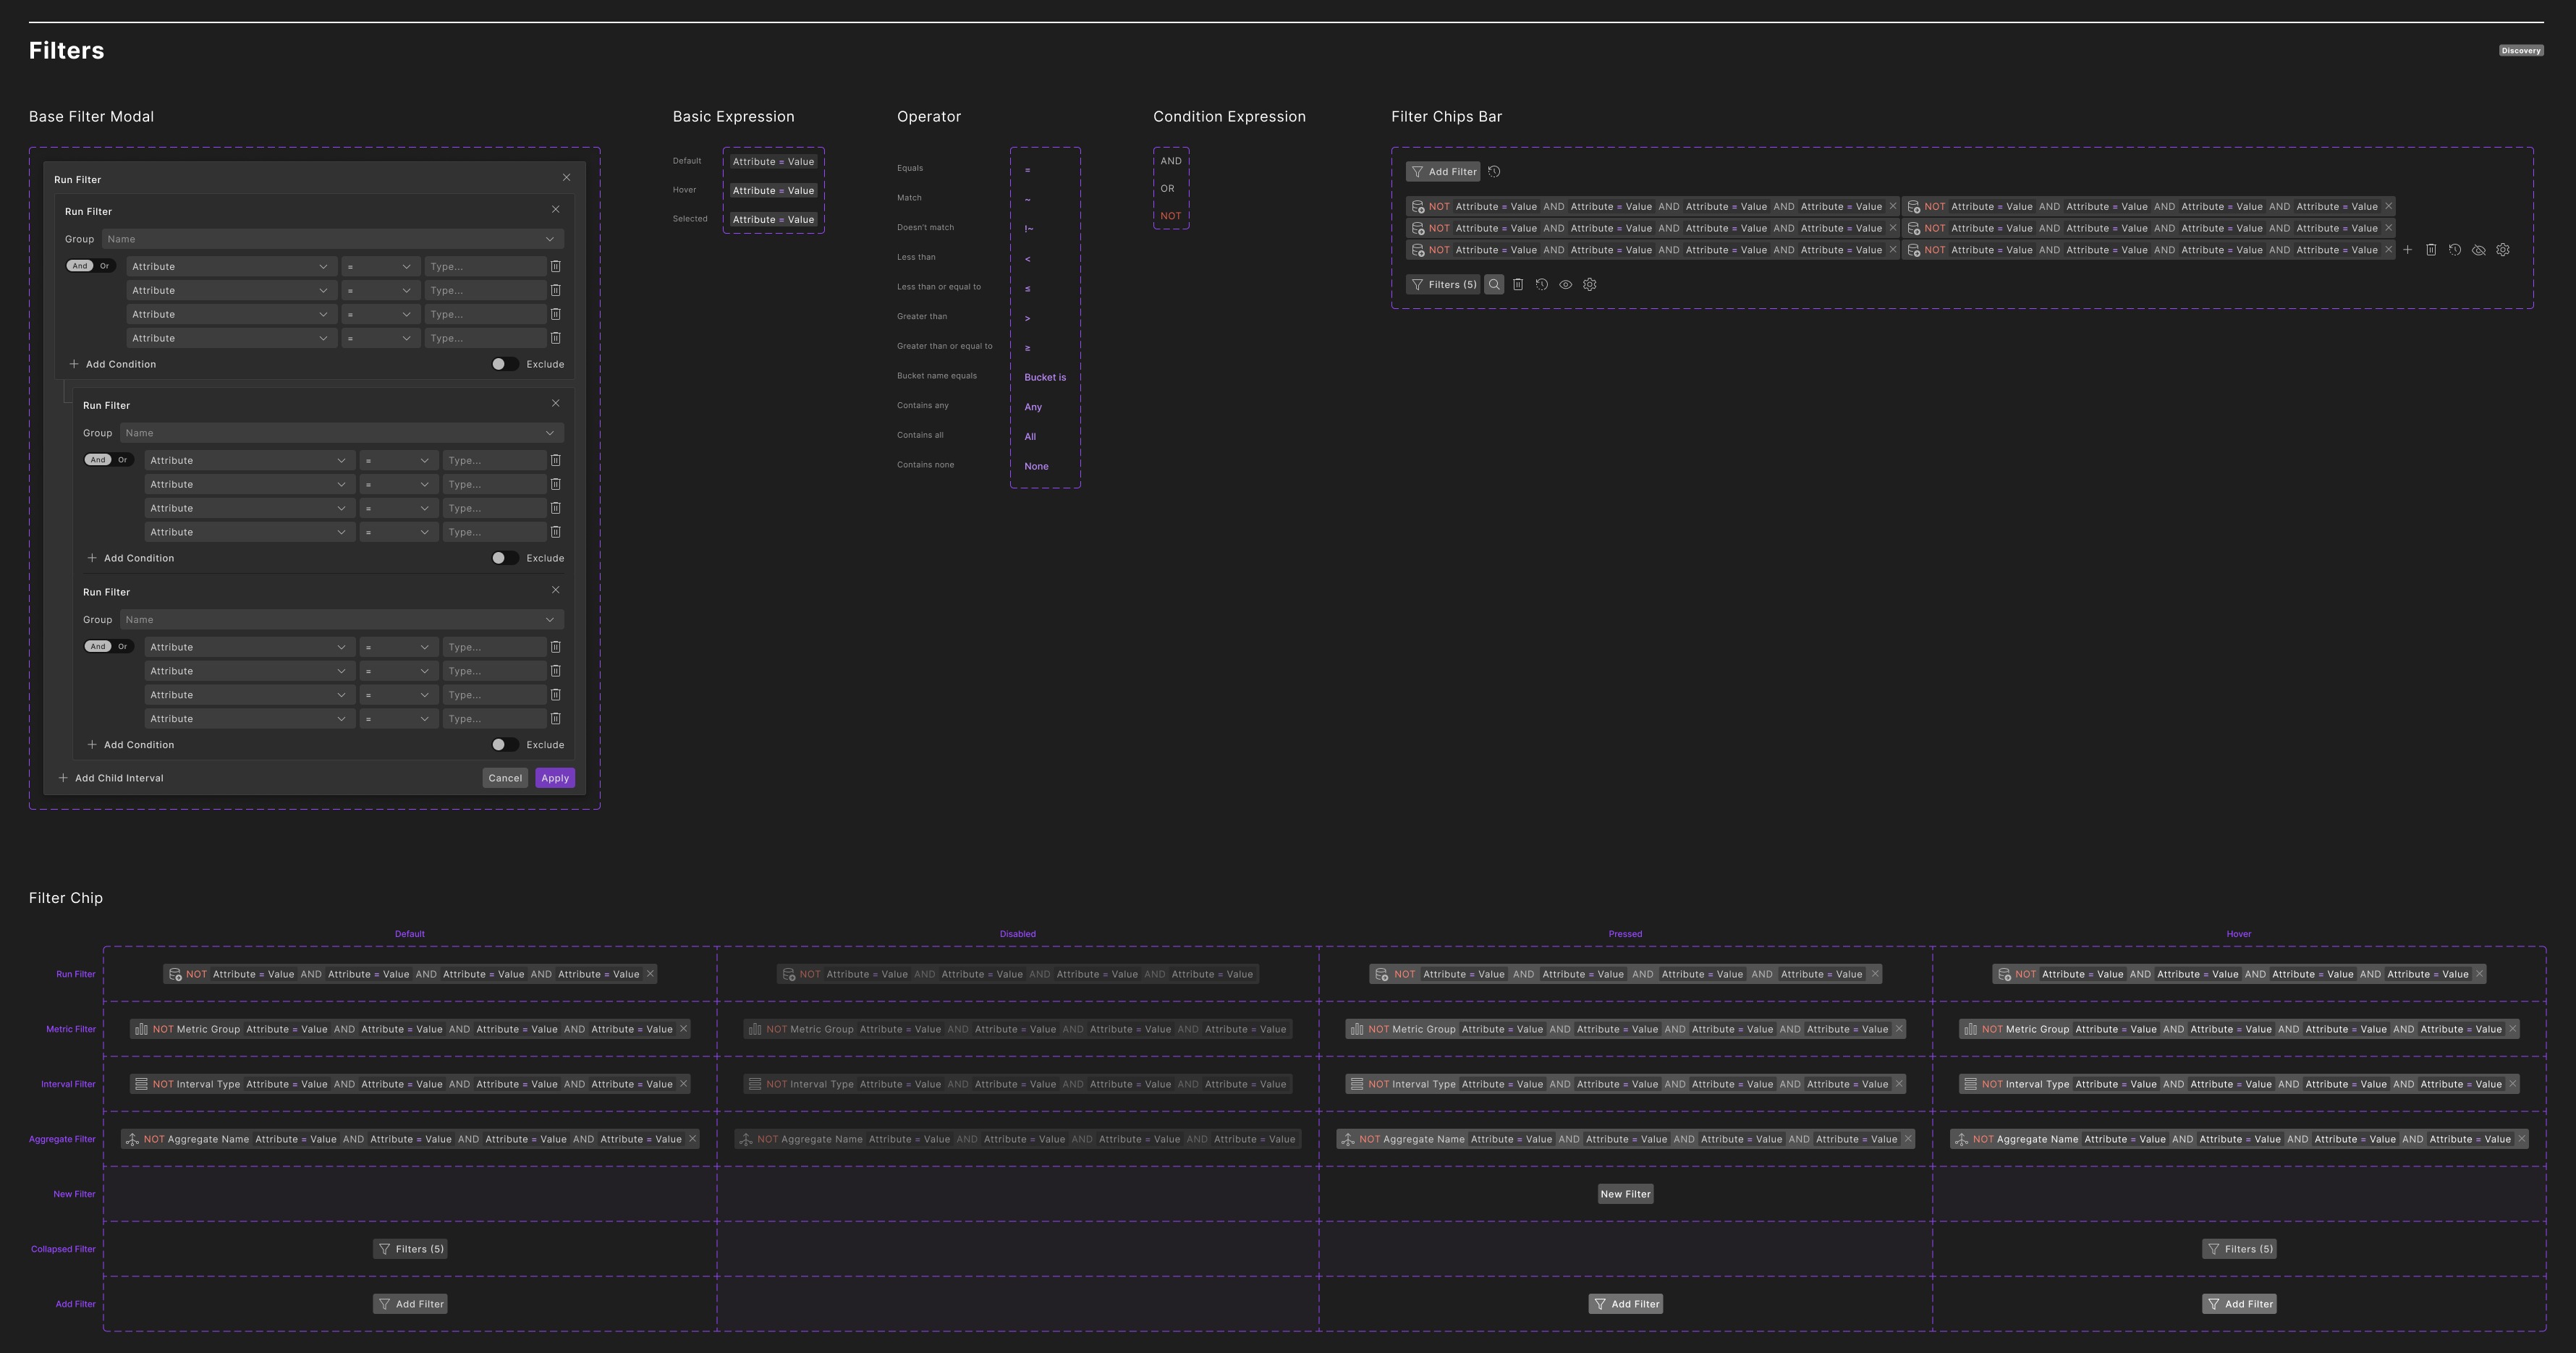The height and width of the screenshot is (1353, 2576).
Task: Open the Group Name dropdown in the bottom Run Filter group
Action: [x=342, y=619]
